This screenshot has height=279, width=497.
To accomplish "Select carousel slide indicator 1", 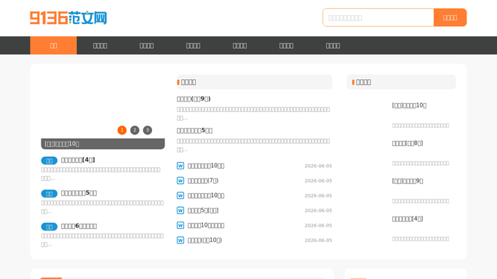I will pyautogui.click(x=122, y=130).
